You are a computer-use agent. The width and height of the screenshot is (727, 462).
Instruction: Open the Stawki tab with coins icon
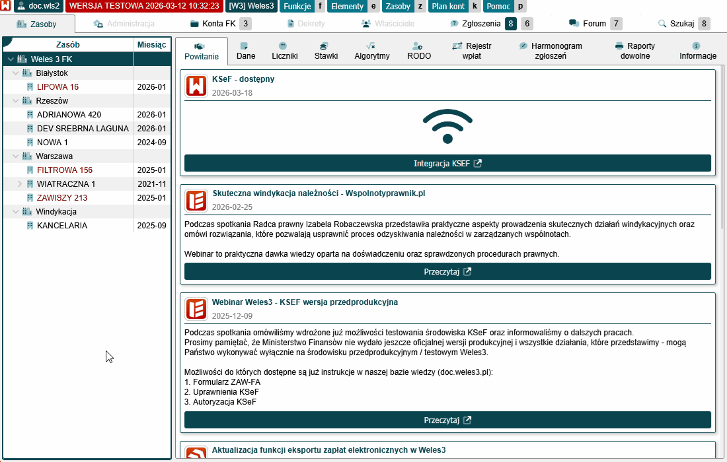[326, 51]
